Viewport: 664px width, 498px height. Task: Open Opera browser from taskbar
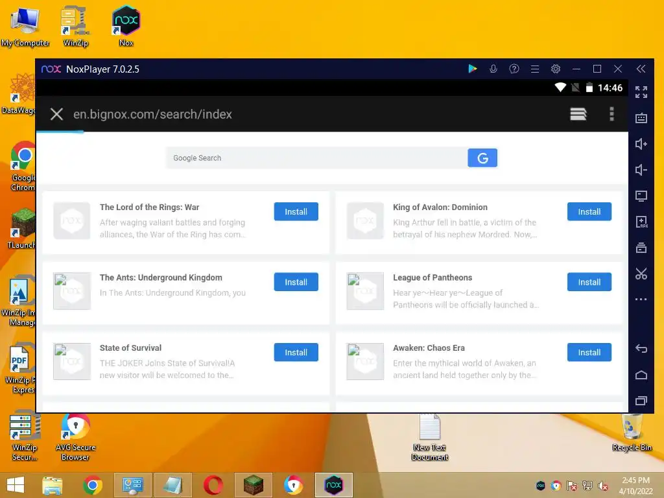click(x=213, y=485)
